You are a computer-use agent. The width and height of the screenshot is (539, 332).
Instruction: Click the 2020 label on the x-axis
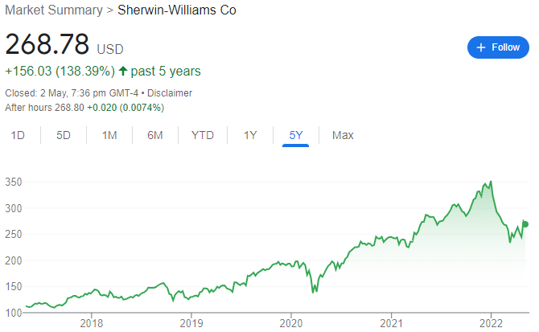(290, 323)
